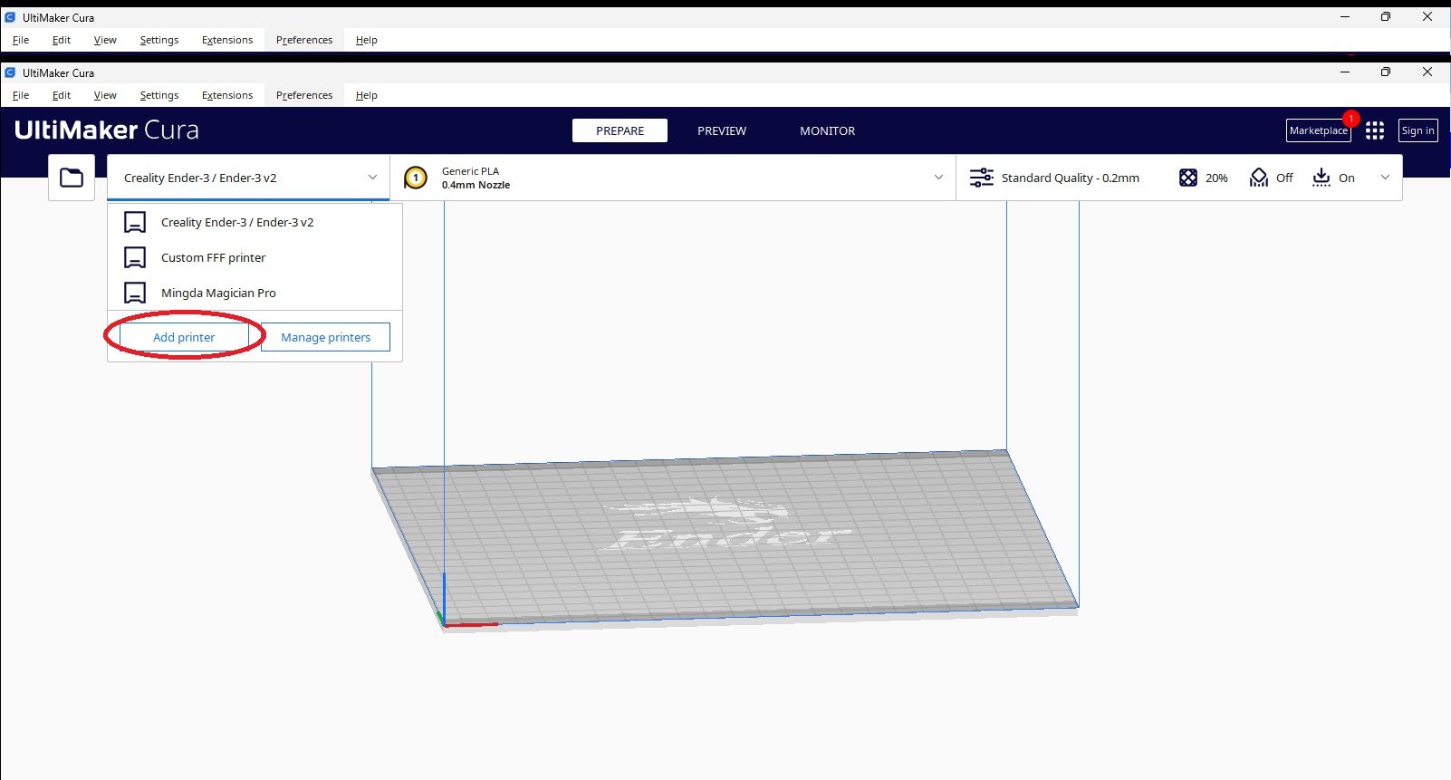1451x780 pixels.
Task: Click the adhesion On icon
Action: coord(1321,178)
